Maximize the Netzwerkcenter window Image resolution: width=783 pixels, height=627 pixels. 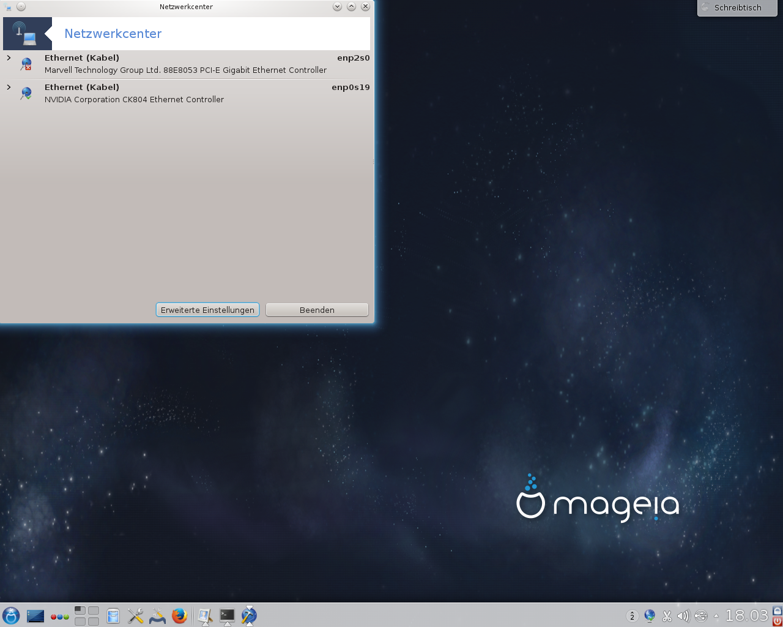pyautogui.click(x=351, y=7)
